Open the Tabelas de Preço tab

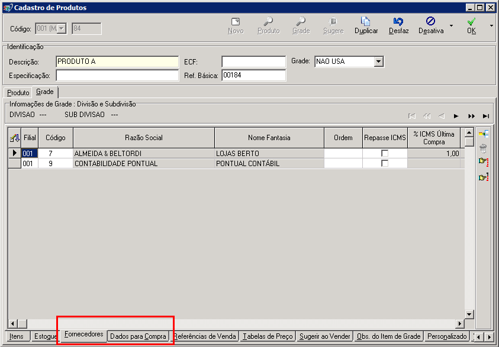point(268,336)
